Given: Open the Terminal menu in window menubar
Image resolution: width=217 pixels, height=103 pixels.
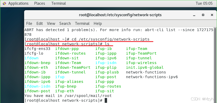Looking at the screenshot, I should pos(82,24).
